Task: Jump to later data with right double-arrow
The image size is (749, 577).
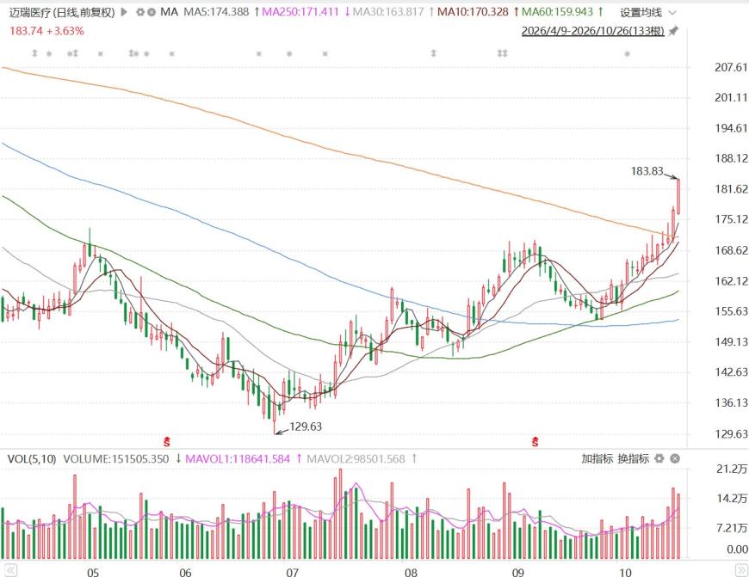Action: (x=741, y=570)
